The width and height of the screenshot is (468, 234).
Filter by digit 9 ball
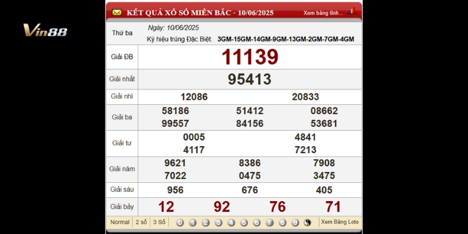click(296, 222)
